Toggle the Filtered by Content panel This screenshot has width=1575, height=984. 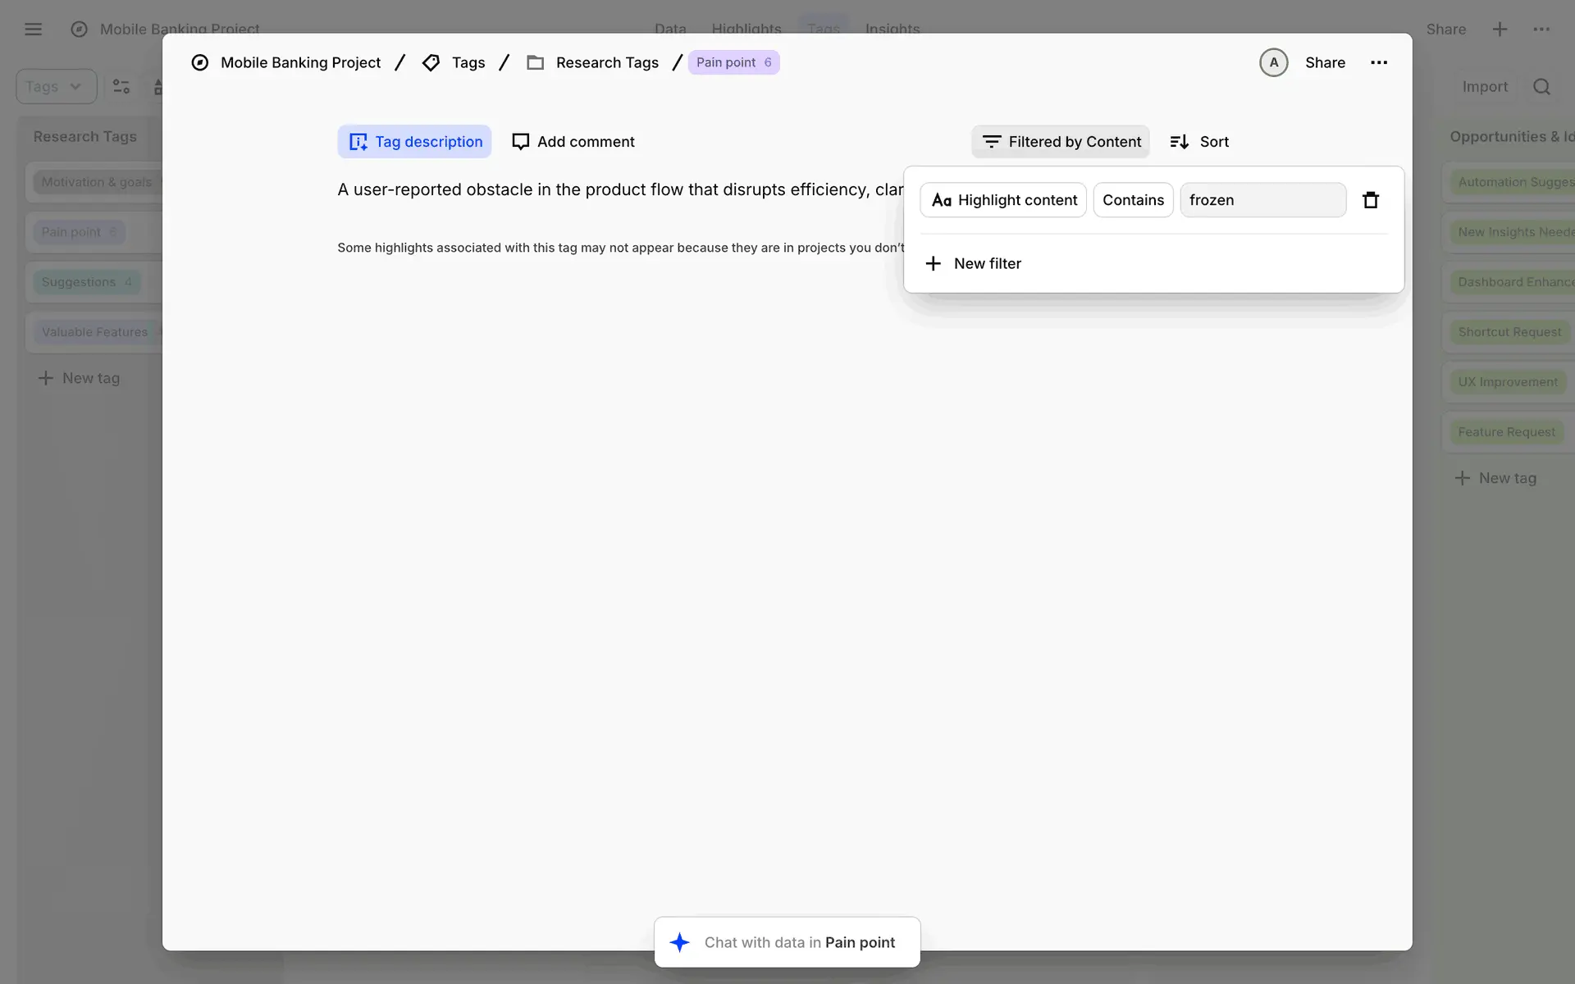pyautogui.click(x=1061, y=142)
